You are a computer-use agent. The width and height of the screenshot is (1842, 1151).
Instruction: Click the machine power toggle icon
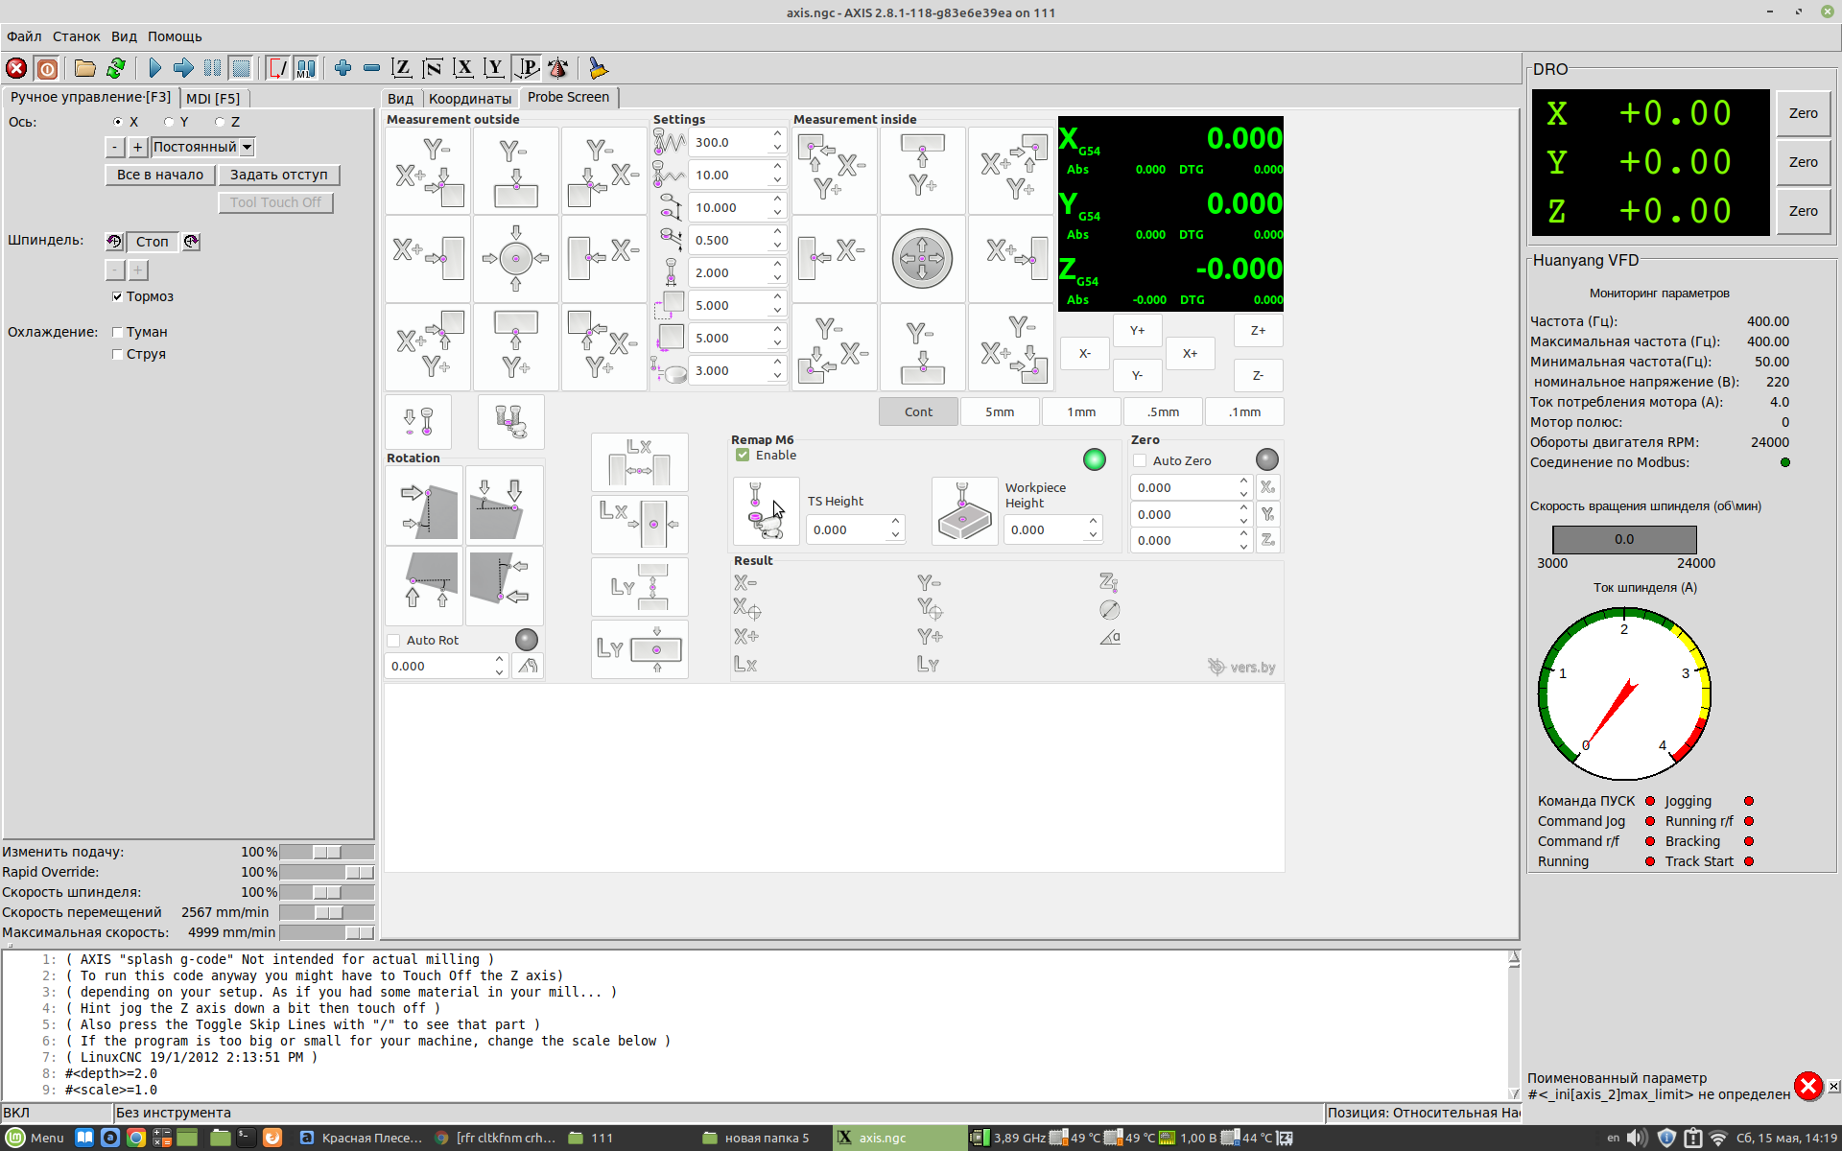coord(47,68)
